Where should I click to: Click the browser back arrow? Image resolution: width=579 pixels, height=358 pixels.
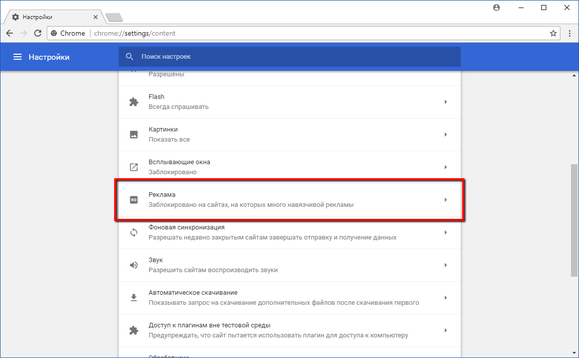10,33
